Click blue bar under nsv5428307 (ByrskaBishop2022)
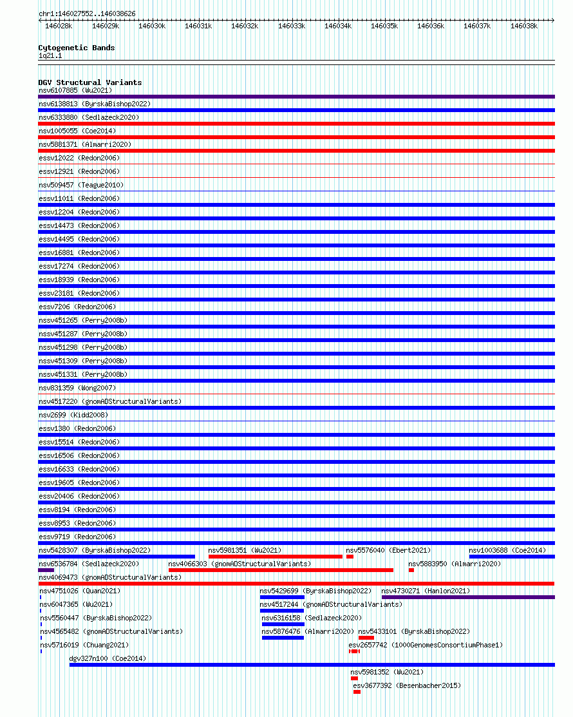 [x=117, y=557]
